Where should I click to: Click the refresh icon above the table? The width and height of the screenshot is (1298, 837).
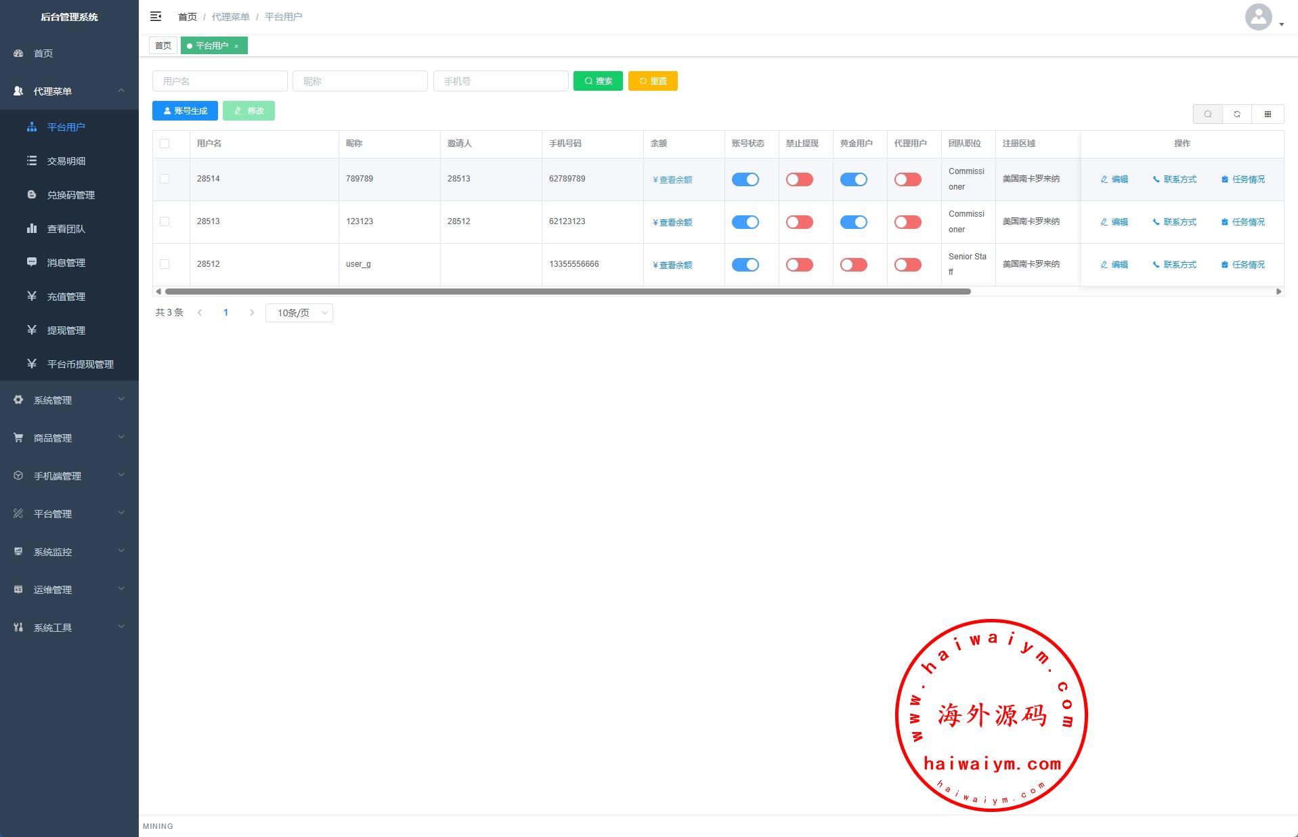1237,114
